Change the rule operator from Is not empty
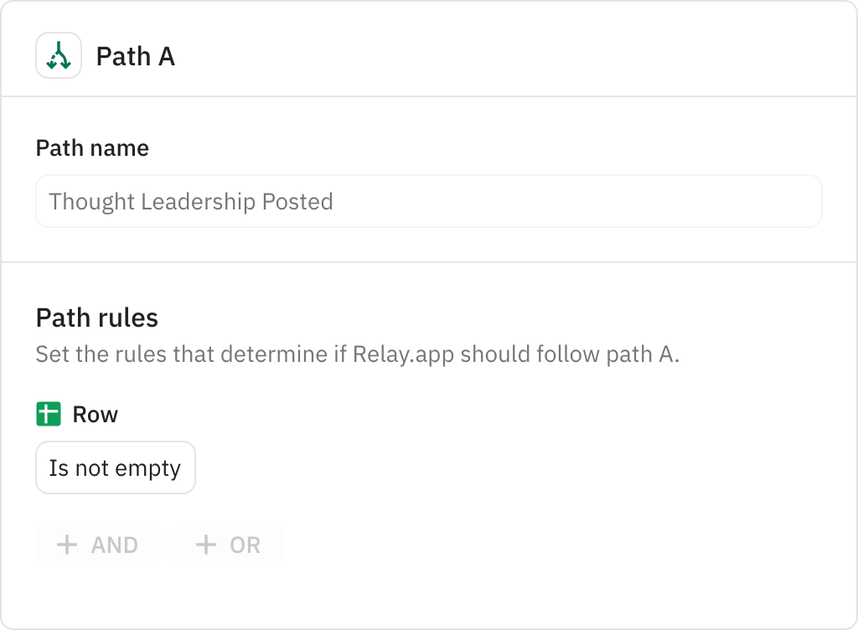 [115, 467]
